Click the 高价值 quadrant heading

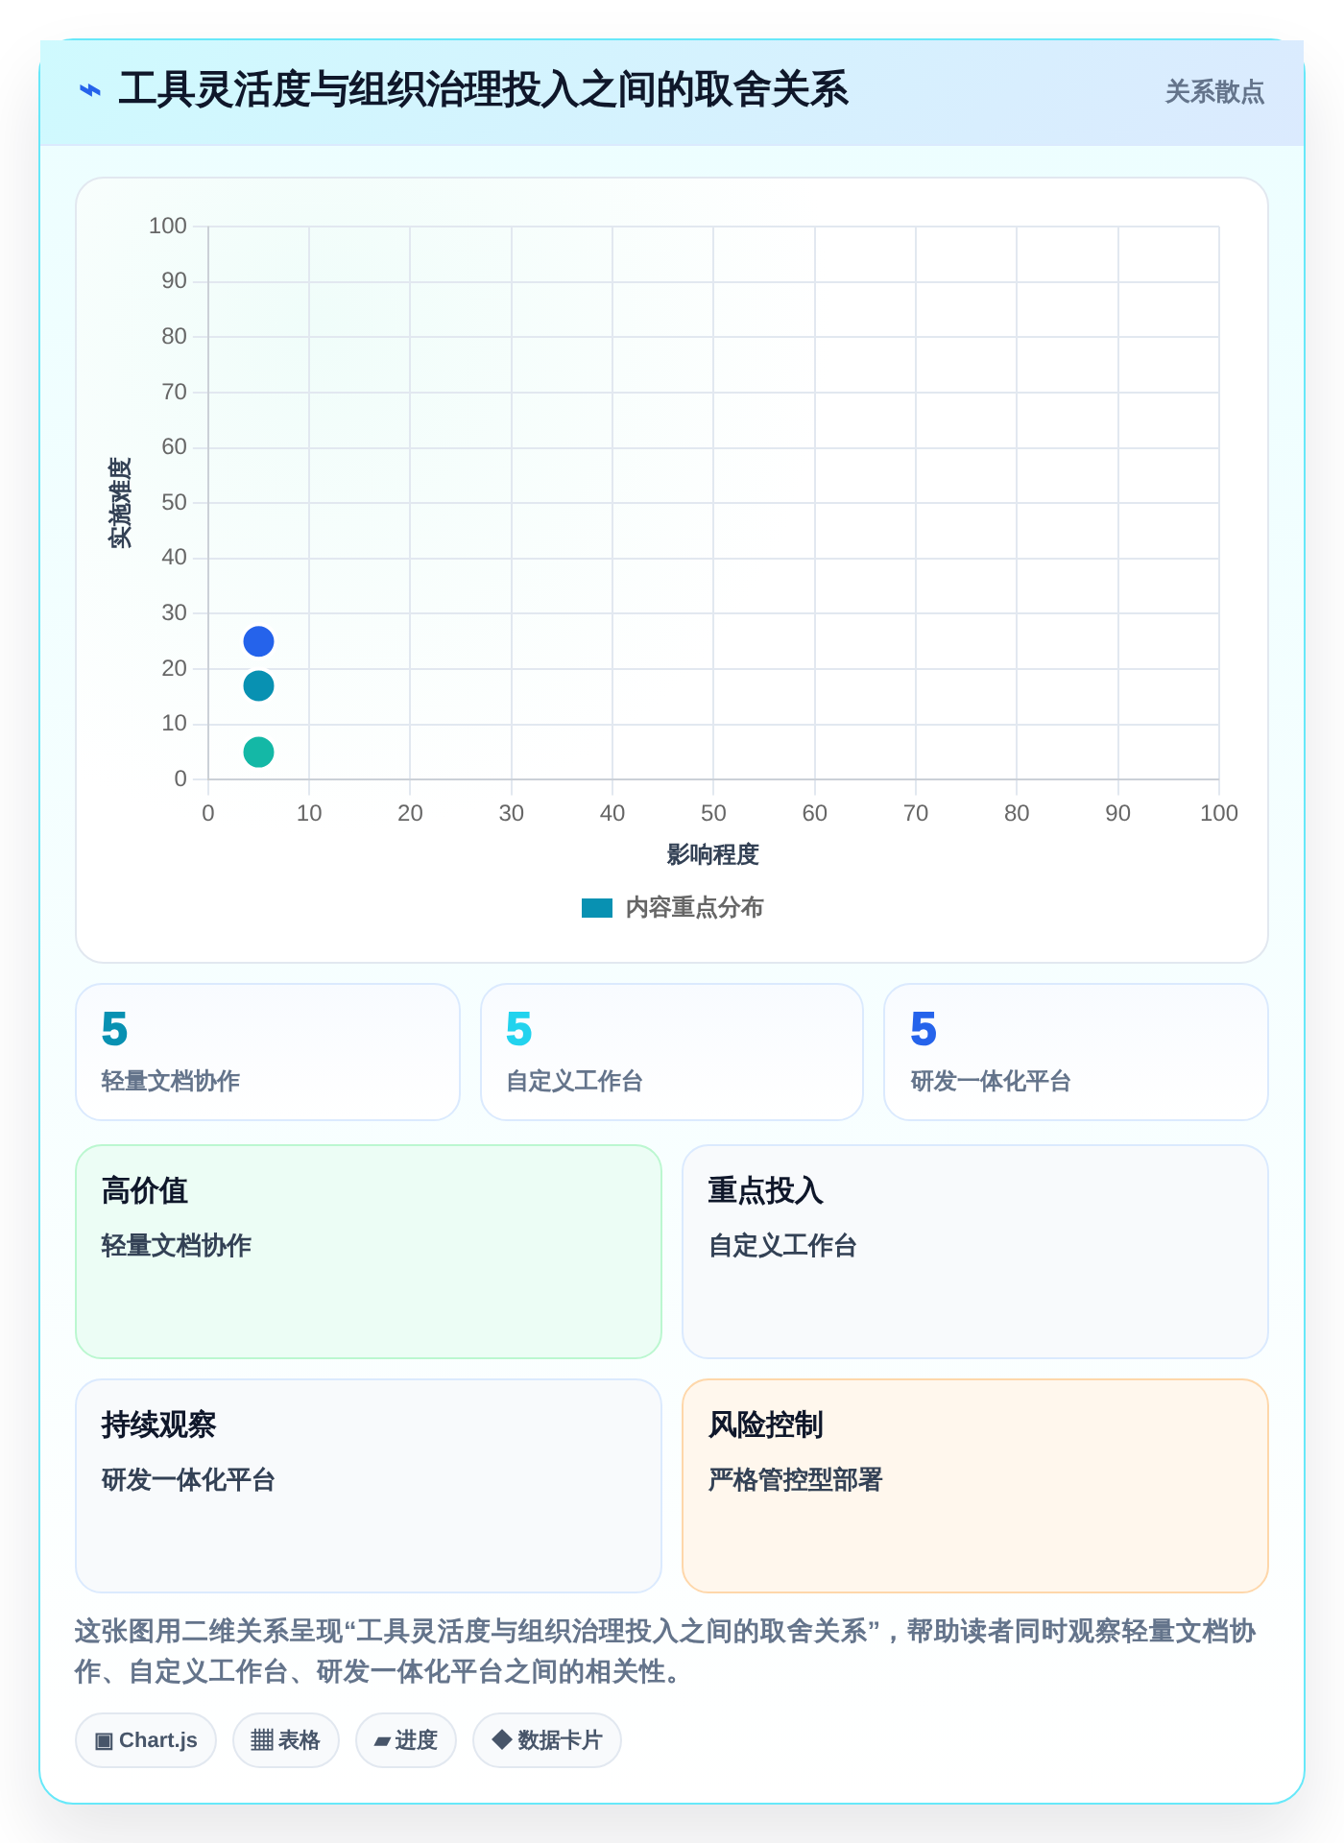click(145, 1190)
